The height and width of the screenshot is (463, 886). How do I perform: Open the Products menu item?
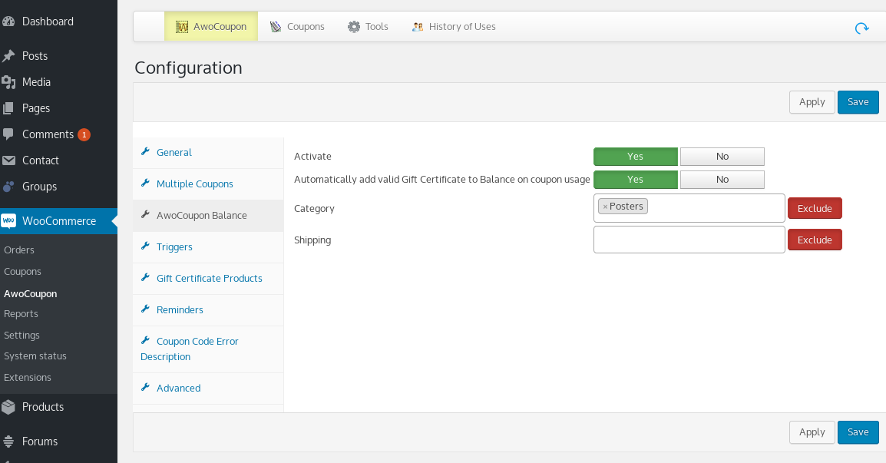[43, 407]
